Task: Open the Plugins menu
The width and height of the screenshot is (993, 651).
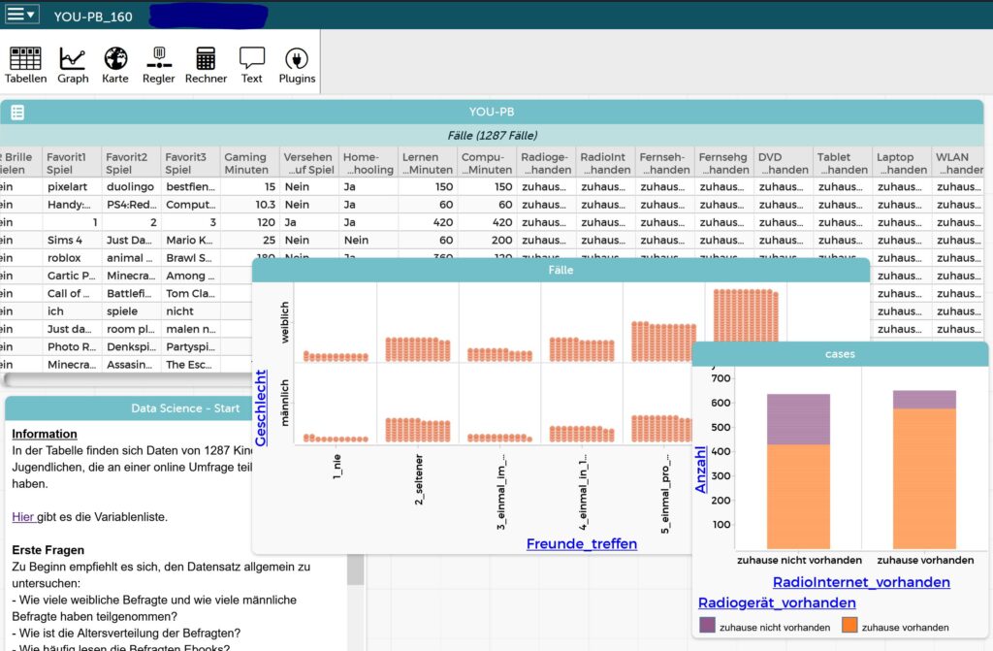Action: click(297, 64)
